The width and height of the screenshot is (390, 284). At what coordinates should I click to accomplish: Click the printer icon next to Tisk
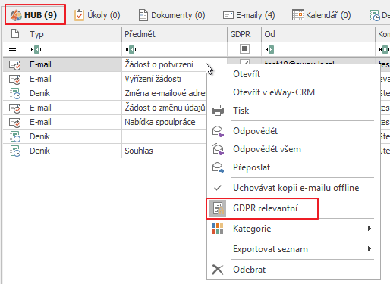(x=218, y=111)
